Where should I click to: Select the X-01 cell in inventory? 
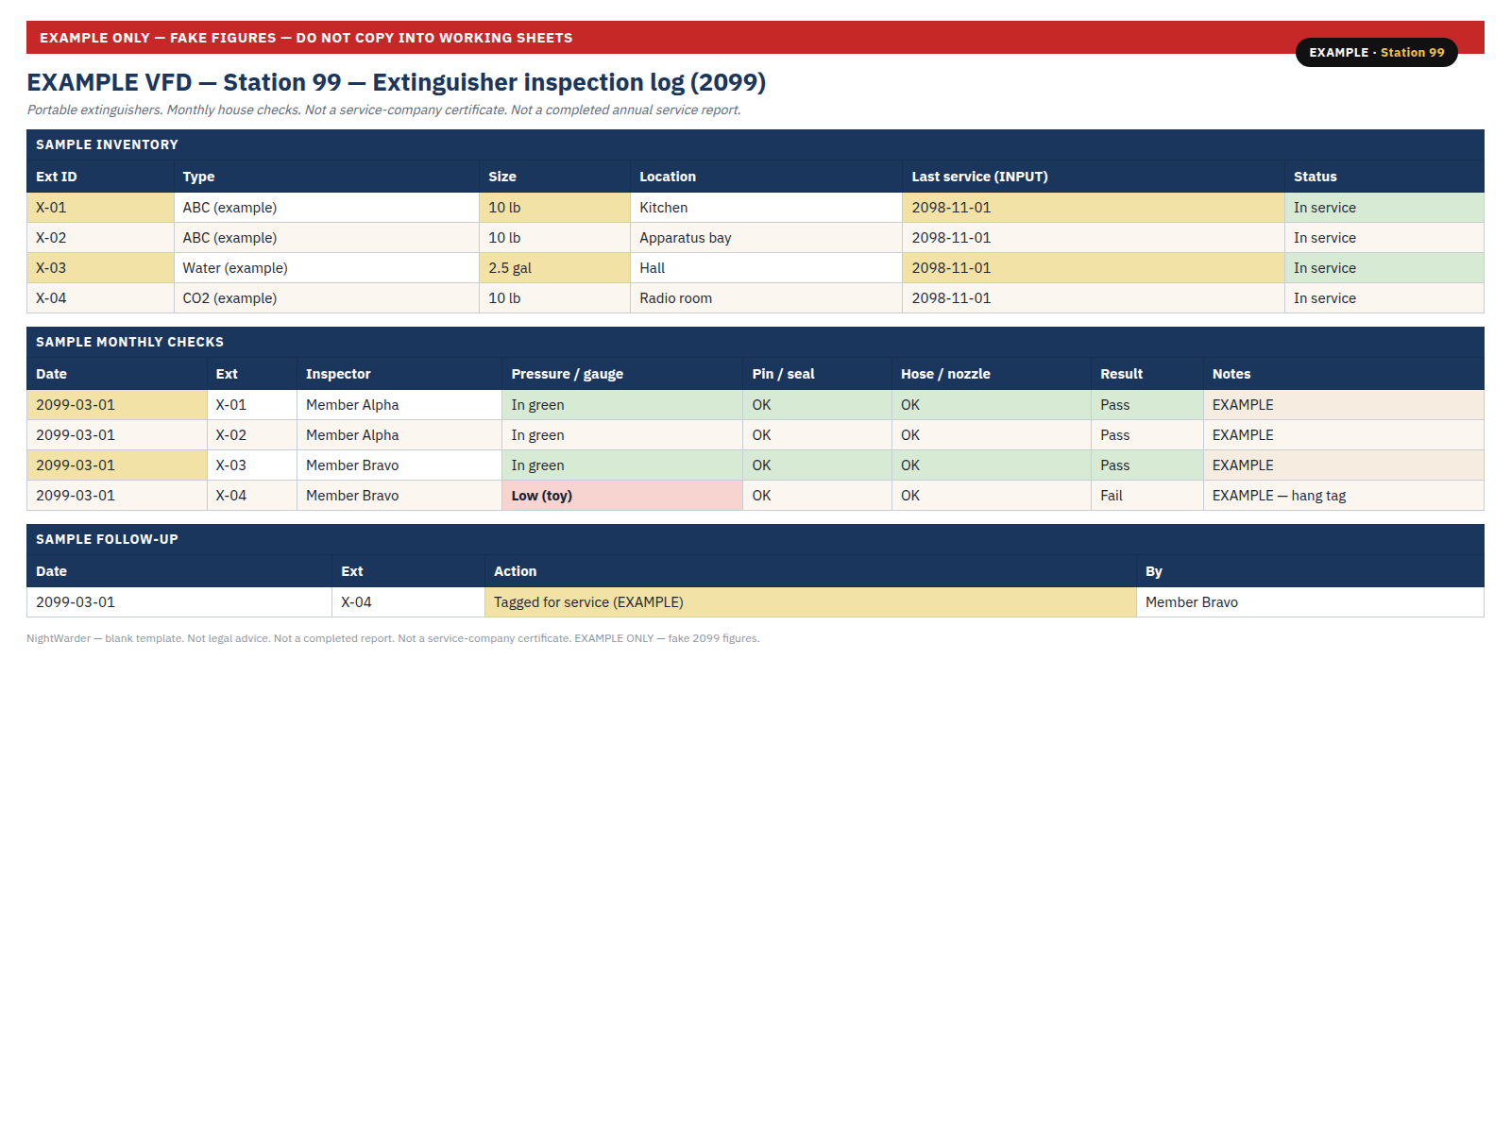[x=100, y=208]
